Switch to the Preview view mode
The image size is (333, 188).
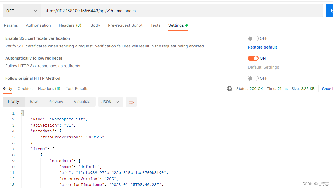[56, 102]
